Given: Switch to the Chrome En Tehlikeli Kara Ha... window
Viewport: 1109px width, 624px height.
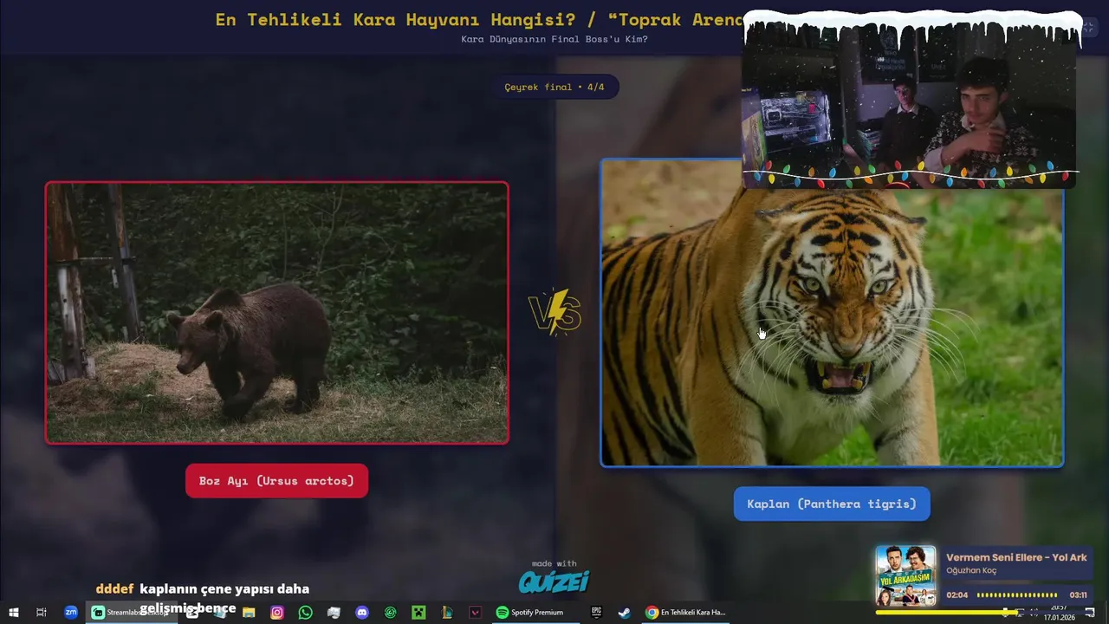Looking at the screenshot, I should (685, 613).
